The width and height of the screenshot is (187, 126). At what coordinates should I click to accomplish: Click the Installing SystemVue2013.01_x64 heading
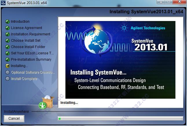coord(146,12)
